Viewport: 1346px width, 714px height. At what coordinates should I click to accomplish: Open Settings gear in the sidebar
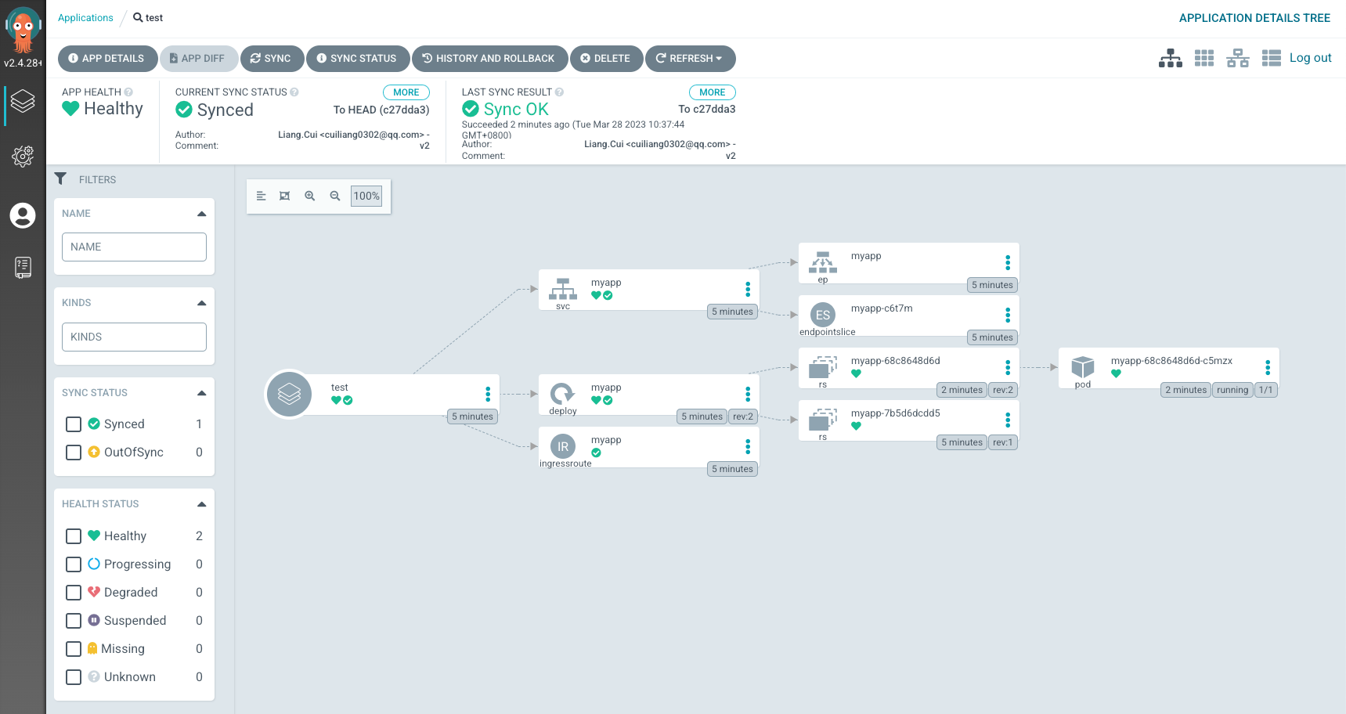tap(23, 157)
